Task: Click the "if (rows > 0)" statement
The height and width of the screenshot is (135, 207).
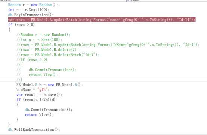Action: [21, 25]
